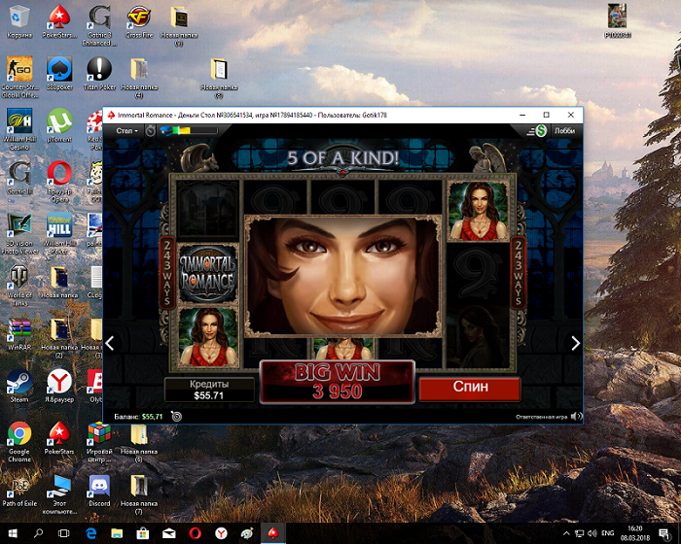The image size is (681, 544).
Task: Click the red Спин button
Action: [470, 388]
